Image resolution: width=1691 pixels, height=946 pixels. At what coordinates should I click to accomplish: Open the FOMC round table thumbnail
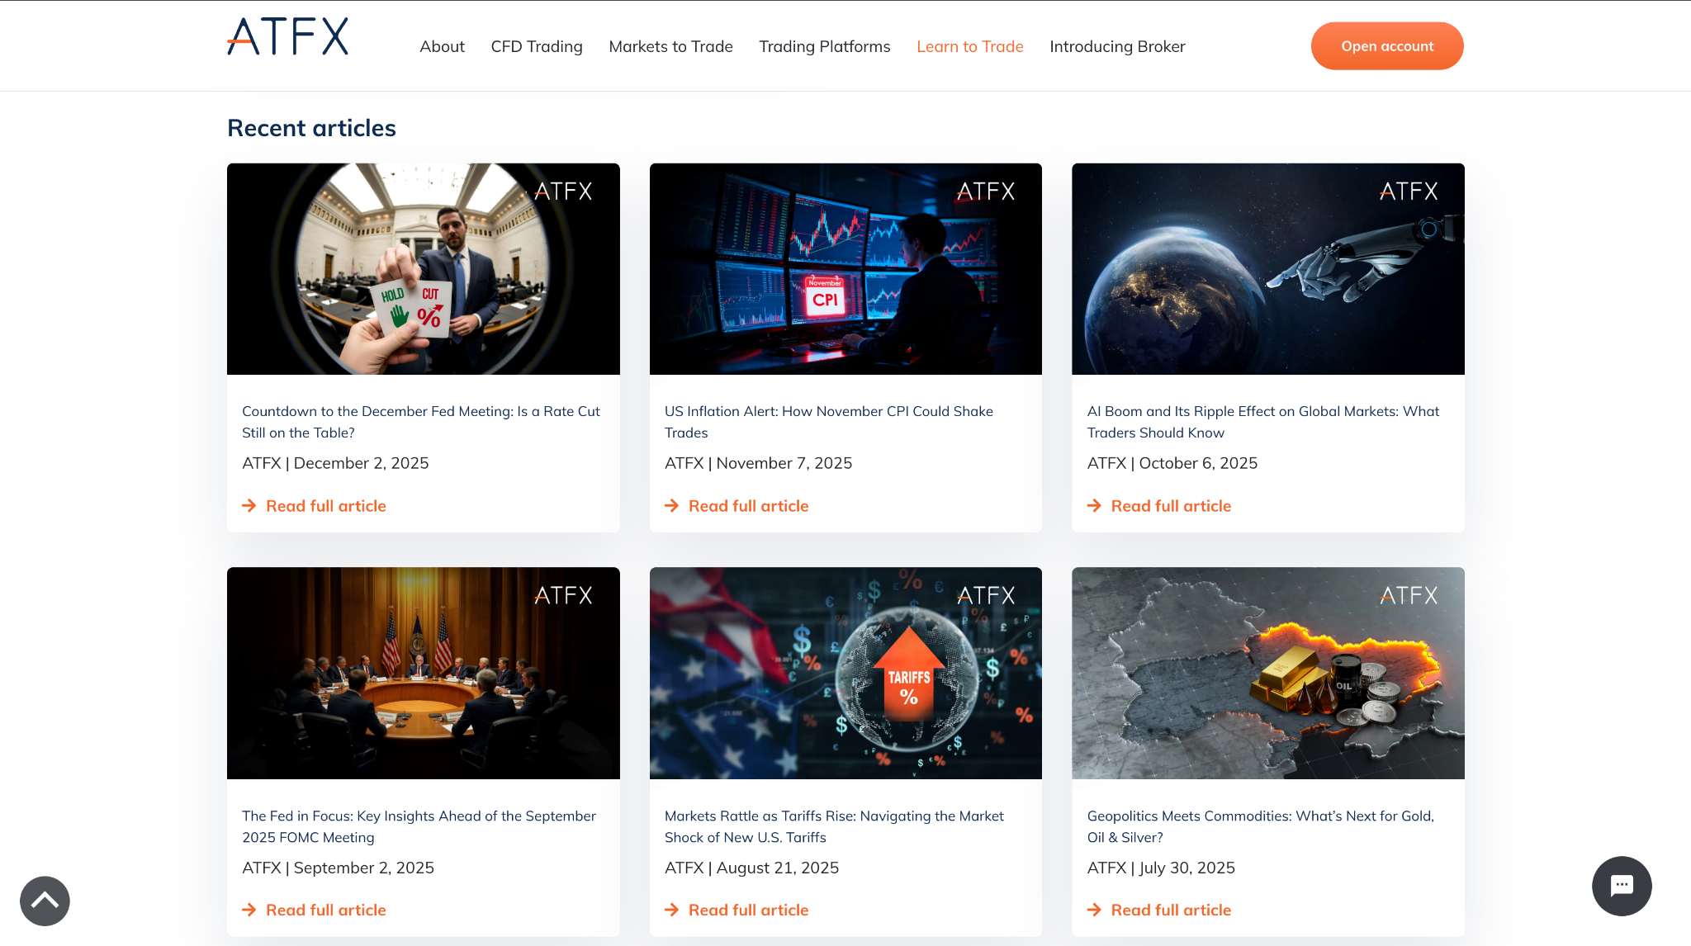pyautogui.click(x=423, y=673)
